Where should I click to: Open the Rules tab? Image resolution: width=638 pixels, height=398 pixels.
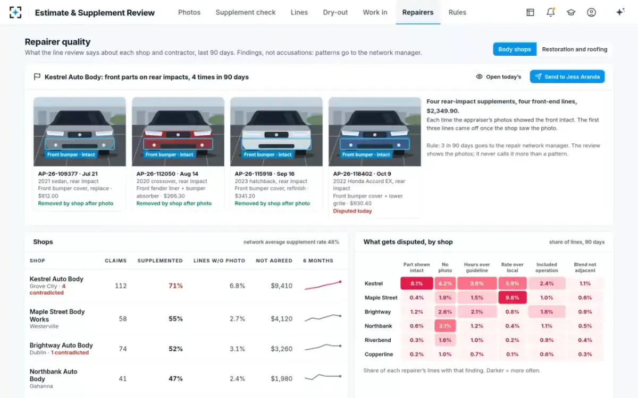coord(457,12)
